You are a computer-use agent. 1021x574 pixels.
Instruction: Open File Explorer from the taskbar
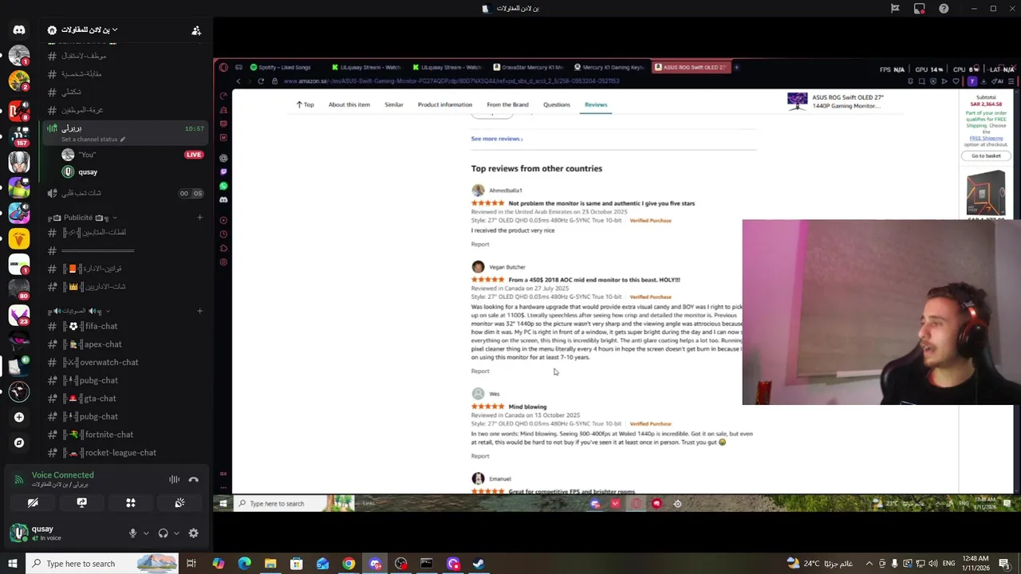point(270,564)
